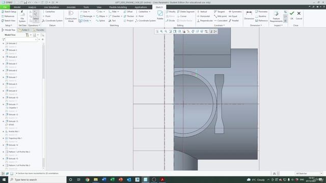The image size is (326, 183).
Task: Open the Rectangle tool dropdown arrow
Action: [x=94, y=16]
